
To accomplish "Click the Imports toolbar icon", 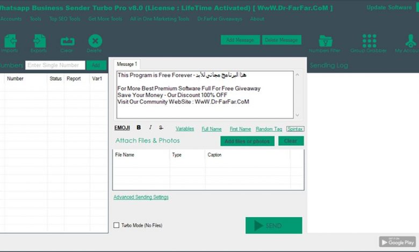I will 10,41.
